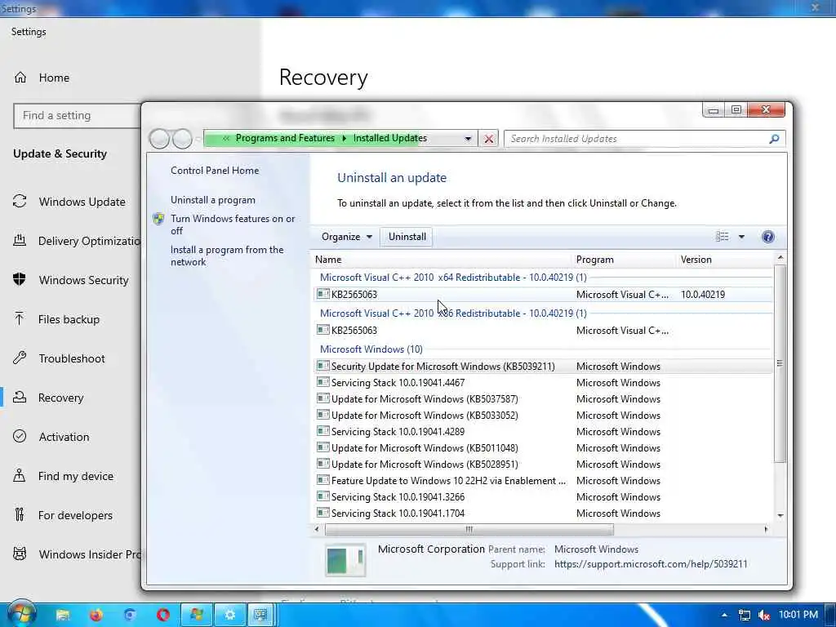Click the vertical scrollbar up arrow
Viewport: 836px width, 627px height.
[x=780, y=258]
